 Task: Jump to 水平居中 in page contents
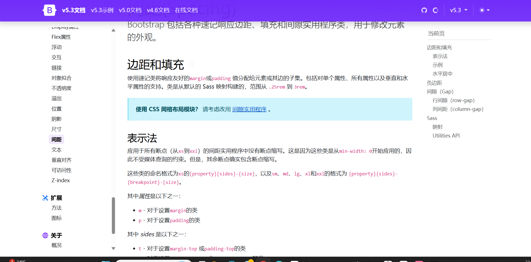coord(442,74)
